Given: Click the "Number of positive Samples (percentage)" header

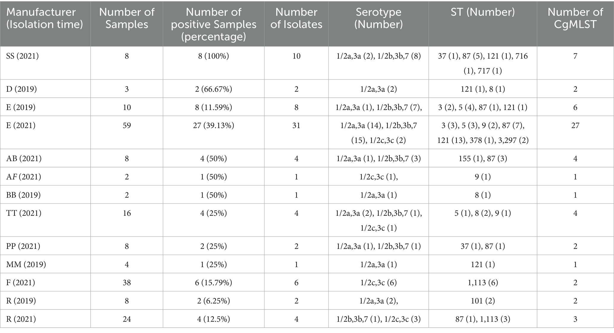Looking at the screenshot, I should pyautogui.click(x=214, y=24).
